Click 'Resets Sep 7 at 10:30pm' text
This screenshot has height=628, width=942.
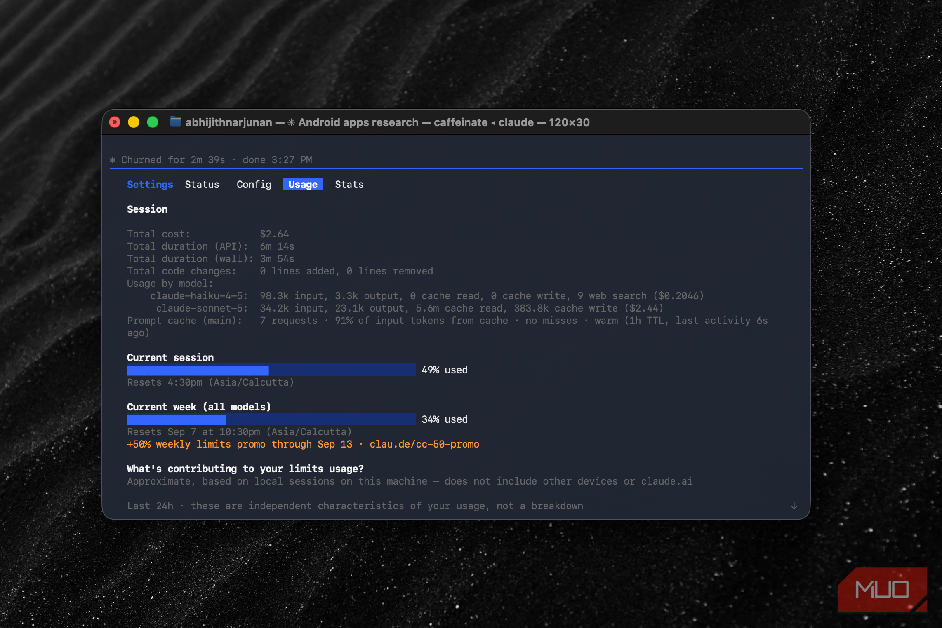pos(194,432)
